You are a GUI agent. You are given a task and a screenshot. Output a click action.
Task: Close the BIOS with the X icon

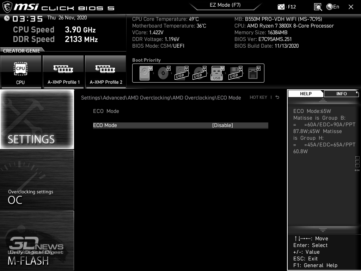pyautogui.click(x=351, y=7)
